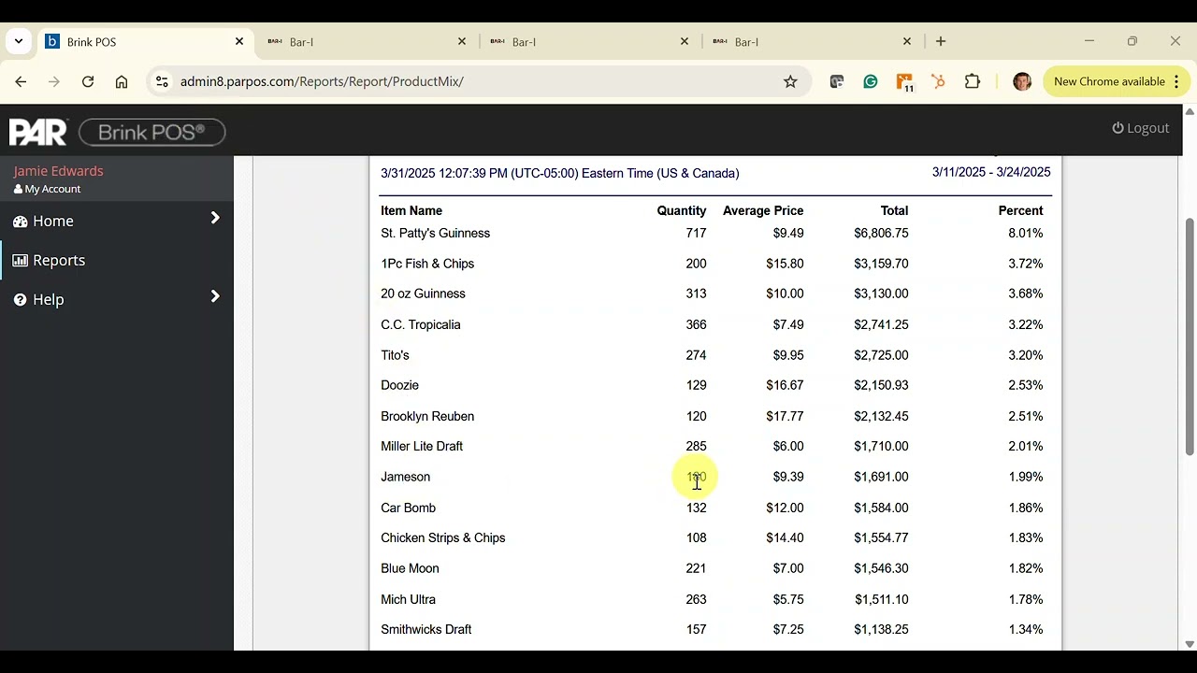Close the Brink POS tab
Screen dimensions: 1197x673
pos(239,42)
